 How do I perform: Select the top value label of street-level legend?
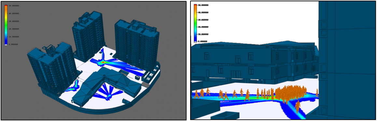point(203,5)
